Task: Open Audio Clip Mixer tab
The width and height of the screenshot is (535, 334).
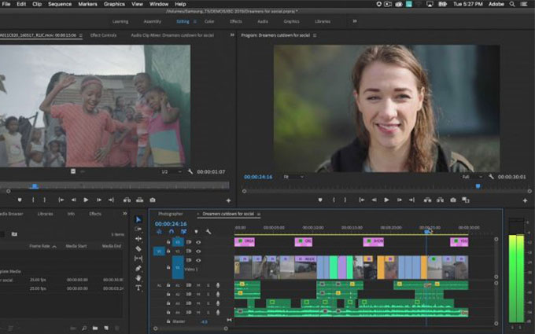Action: 172,35
